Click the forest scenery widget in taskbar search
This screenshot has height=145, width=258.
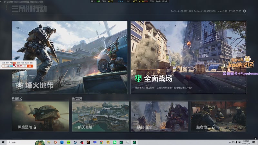[x=40, y=142]
